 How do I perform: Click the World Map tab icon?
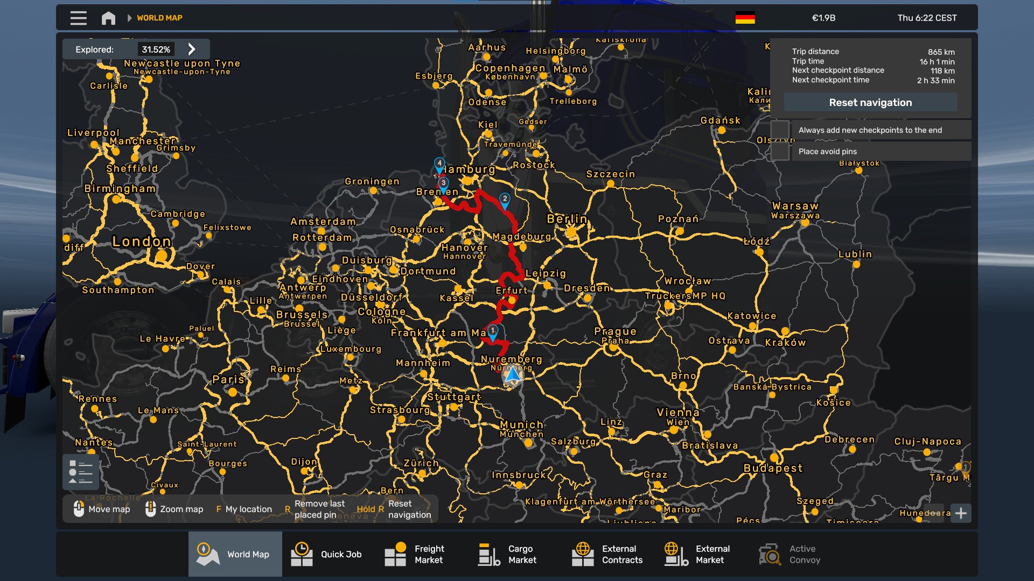point(207,554)
